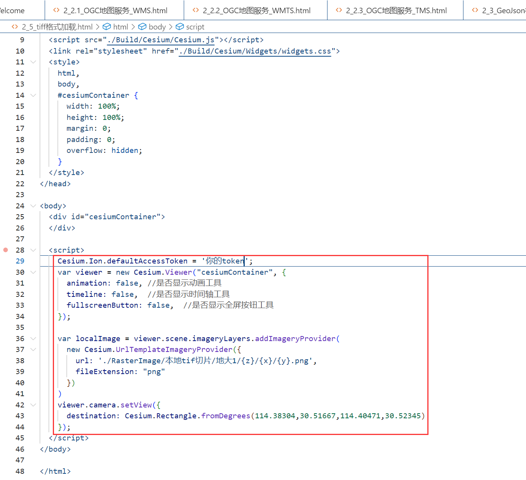Viewport: 526px width, 480px height.
Task: Collapse the style block at line 11
Action: (x=33, y=62)
